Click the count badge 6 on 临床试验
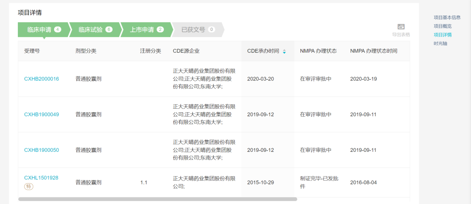 [x=109, y=29]
